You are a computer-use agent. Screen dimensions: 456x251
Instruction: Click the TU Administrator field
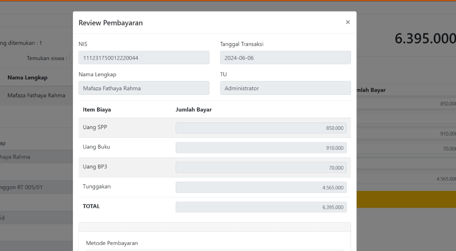coord(285,88)
